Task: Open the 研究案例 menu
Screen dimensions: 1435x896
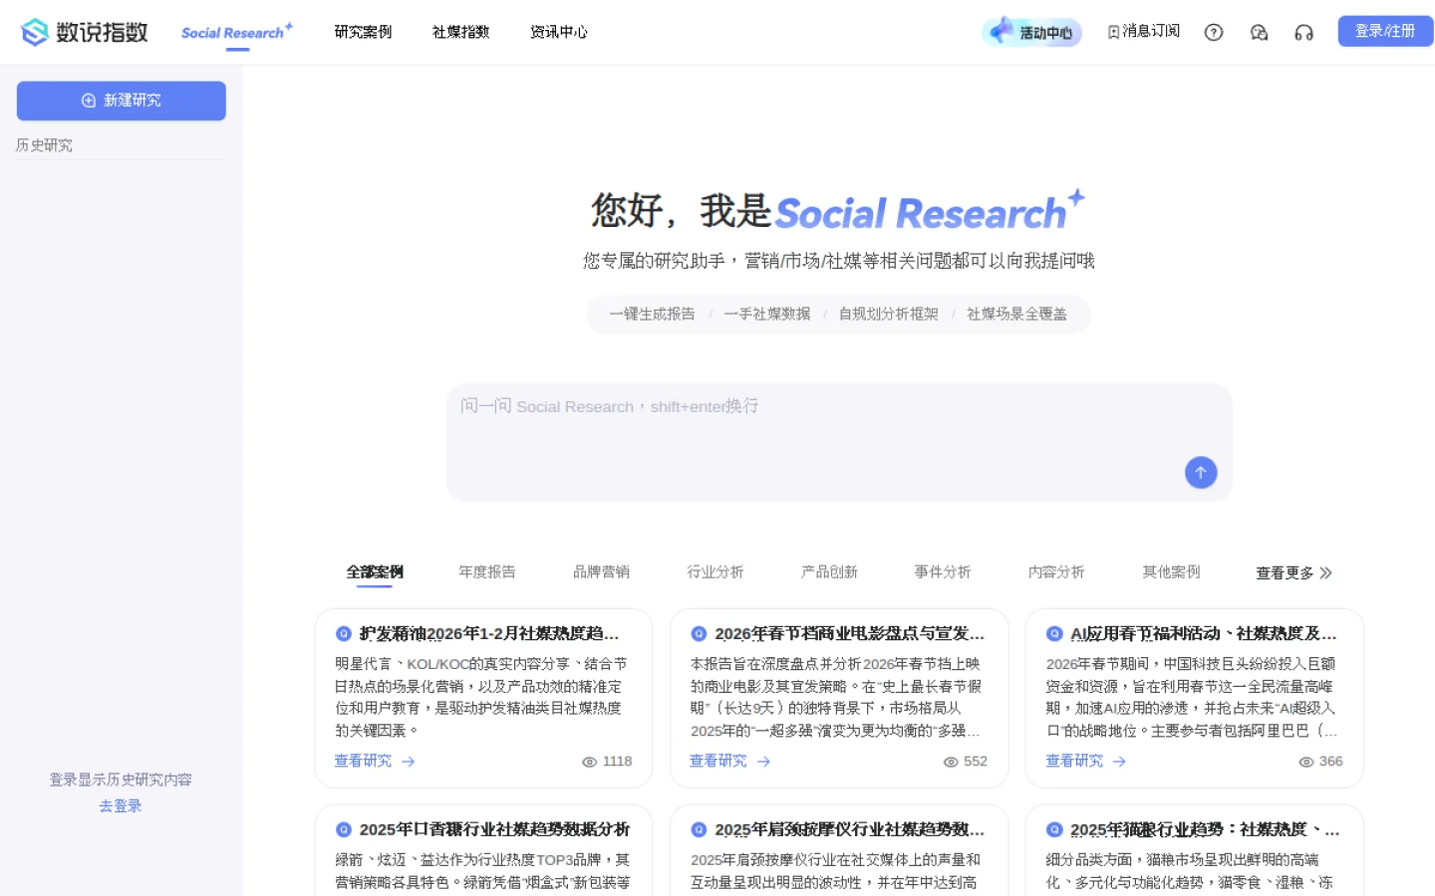Action: tap(363, 32)
